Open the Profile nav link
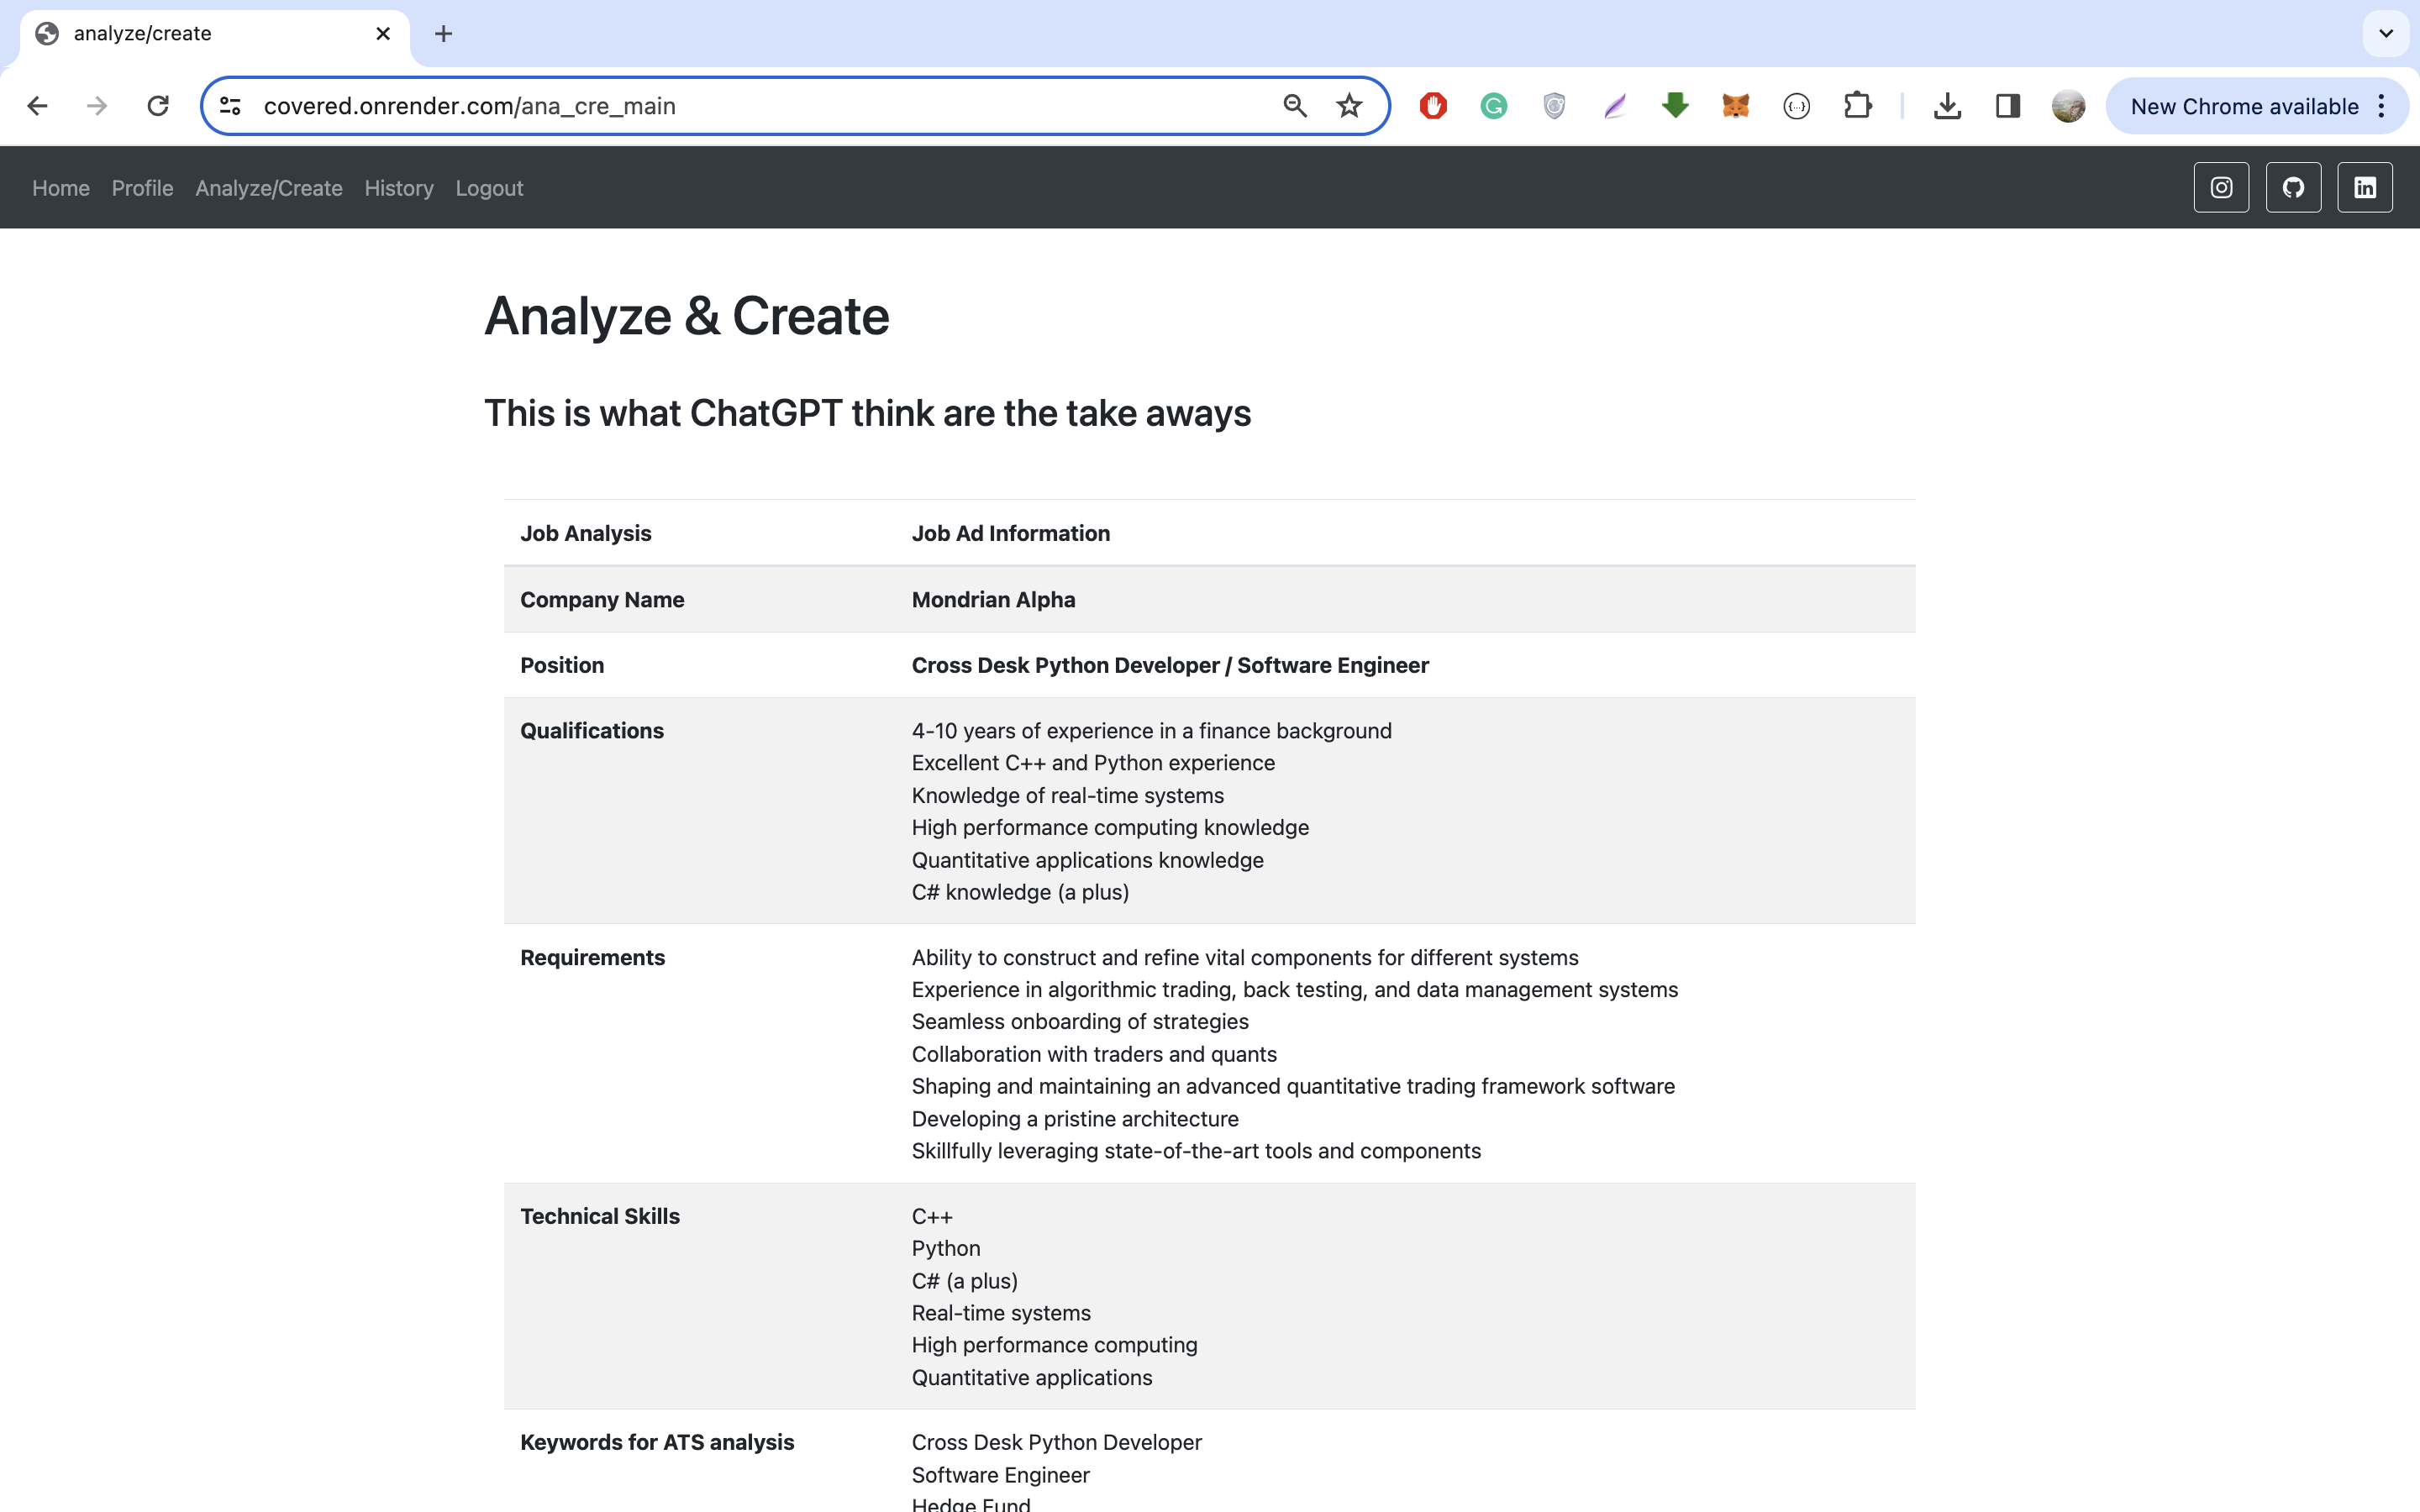Image resolution: width=2420 pixels, height=1512 pixels. coord(142,188)
